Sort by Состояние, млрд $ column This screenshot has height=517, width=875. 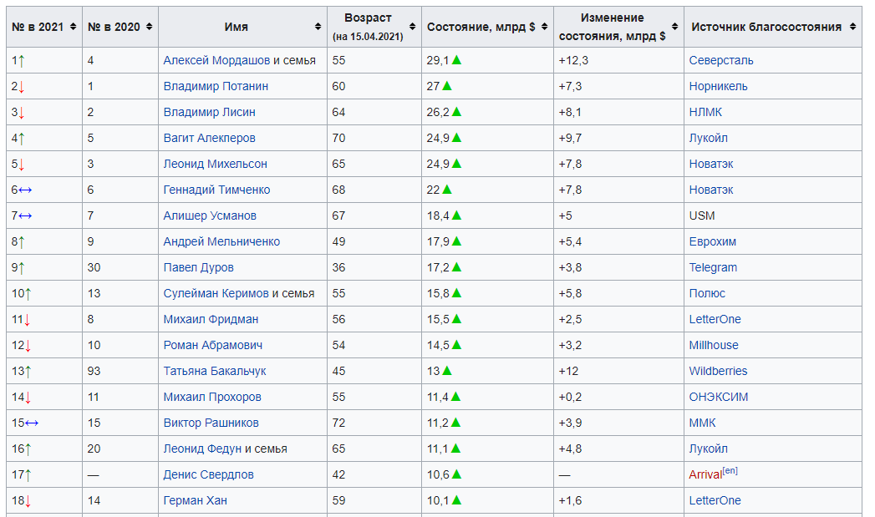[544, 27]
